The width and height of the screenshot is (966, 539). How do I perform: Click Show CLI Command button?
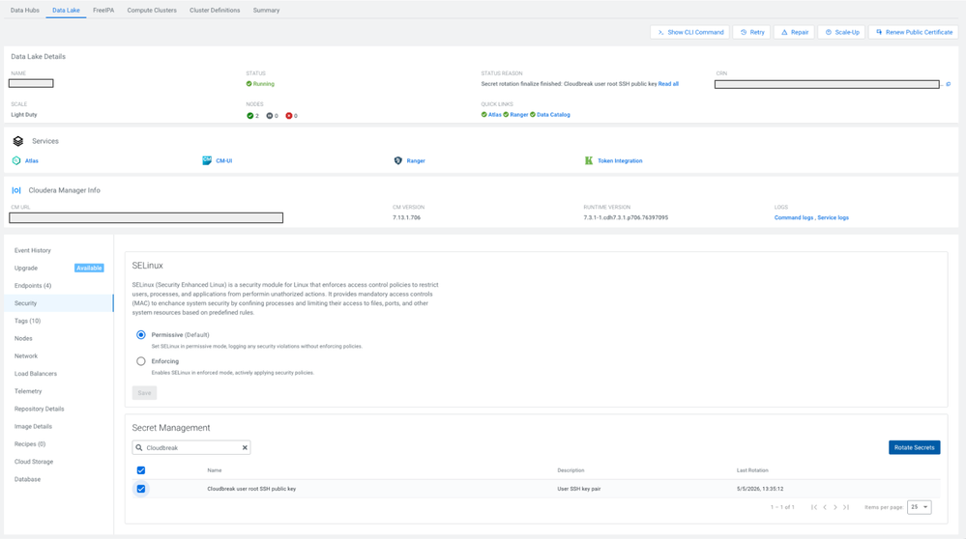tap(690, 32)
